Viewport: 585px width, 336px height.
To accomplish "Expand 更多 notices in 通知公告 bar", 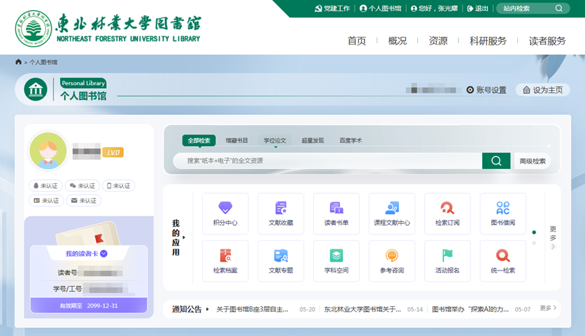I will click(548, 308).
